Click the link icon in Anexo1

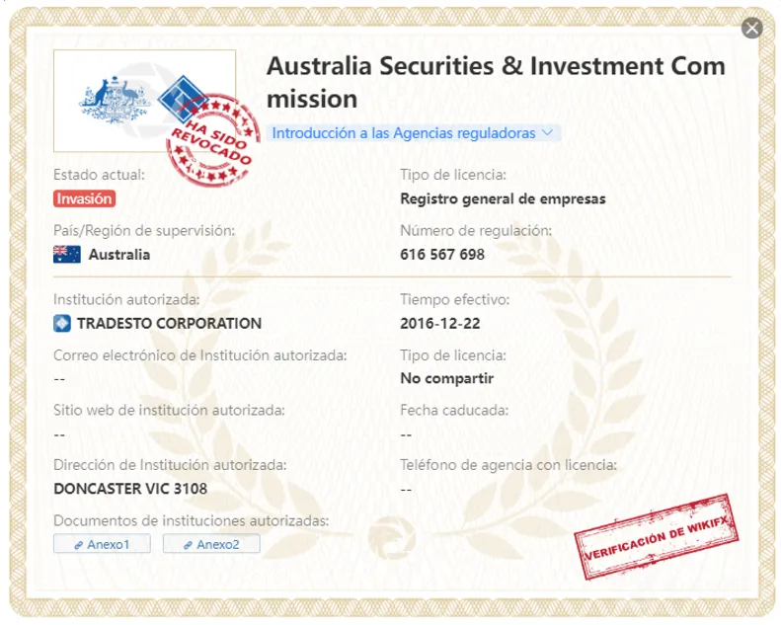(78, 545)
